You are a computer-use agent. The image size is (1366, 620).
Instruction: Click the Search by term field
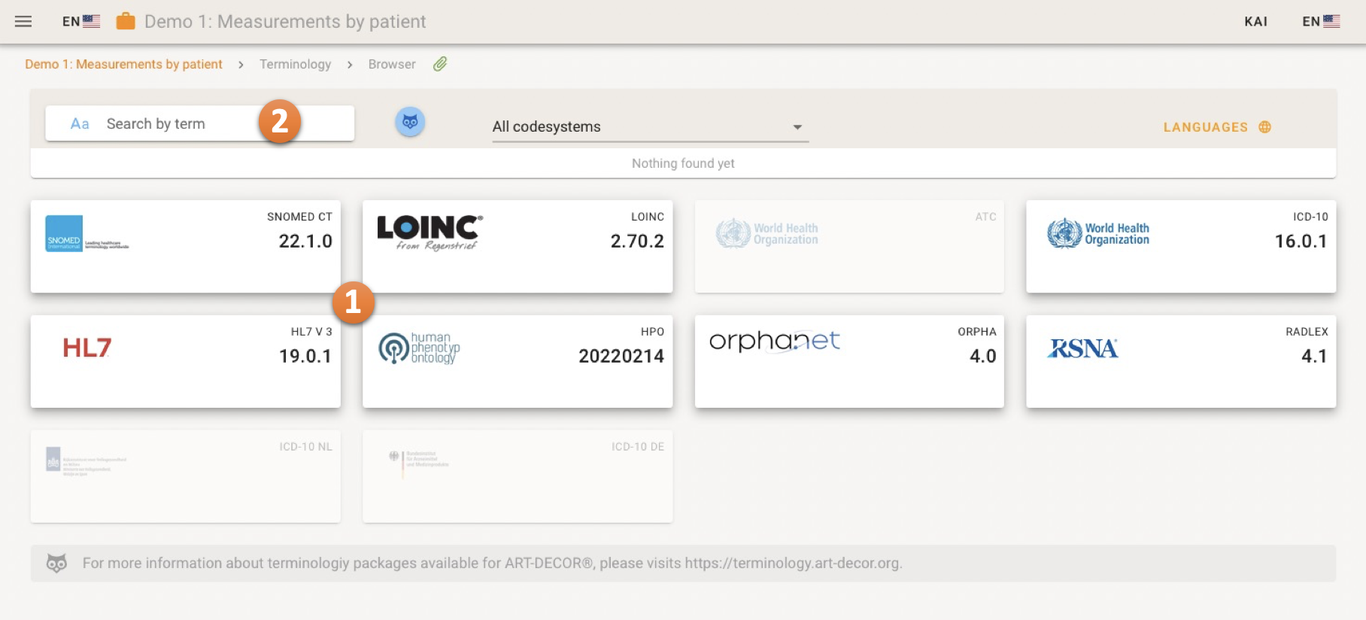pyautogui.click(x=181, y=124)
